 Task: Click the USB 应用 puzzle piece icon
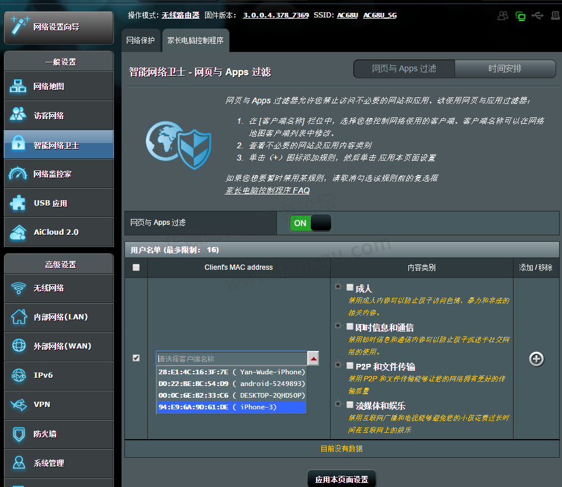tap(18, 203)
